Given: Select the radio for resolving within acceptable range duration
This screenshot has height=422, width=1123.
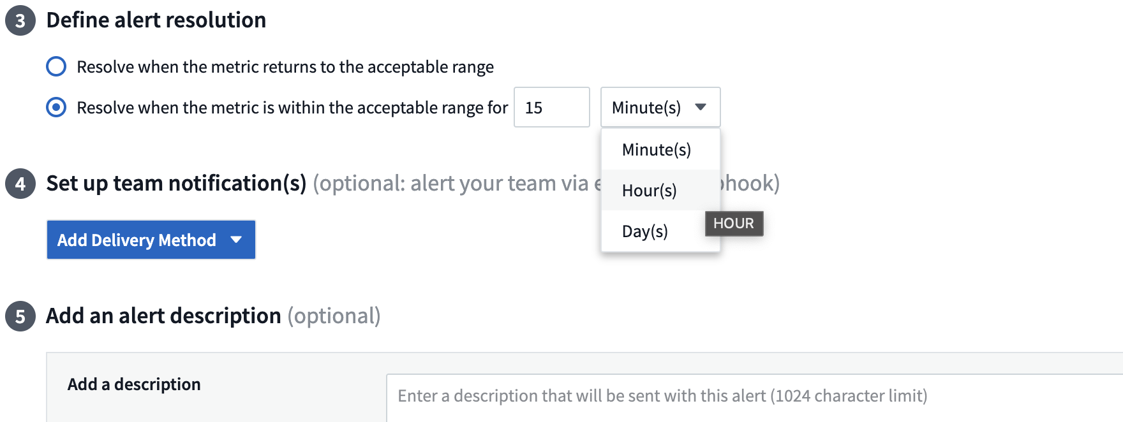Looking at the screenshot, I should pyautogui.click(x=56, y=107).
